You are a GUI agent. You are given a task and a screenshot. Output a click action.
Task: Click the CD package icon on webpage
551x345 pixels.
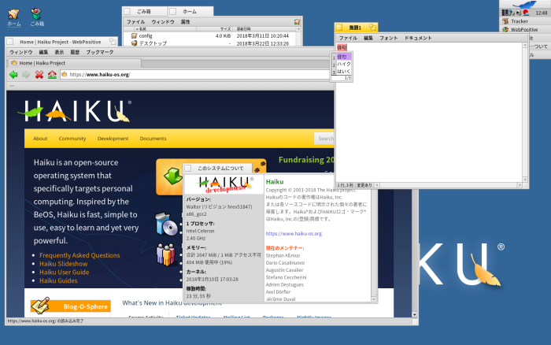pyautogui.click(x=167, y=224)
